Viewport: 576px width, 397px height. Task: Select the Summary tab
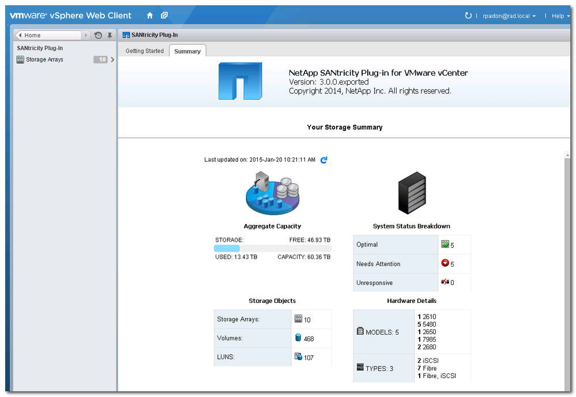[187, 51]
